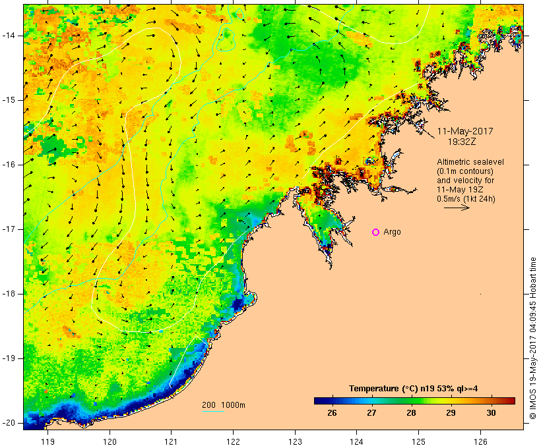Click color bar label '26'
The width and height of the screenshot is (541, 448).
332,413
